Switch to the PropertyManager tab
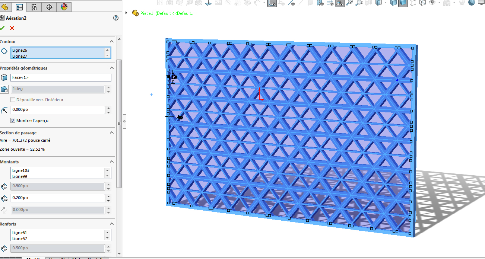The height and width of the screenshot is (259, 485). tap(19, 6)
